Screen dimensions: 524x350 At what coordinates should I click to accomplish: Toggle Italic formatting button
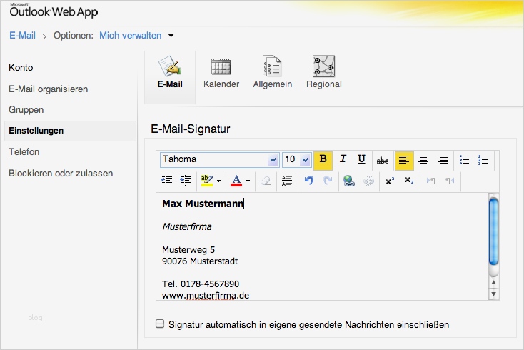(x=343, y=159)
